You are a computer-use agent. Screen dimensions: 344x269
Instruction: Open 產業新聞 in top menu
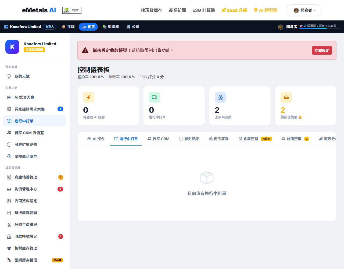[177, 10]
